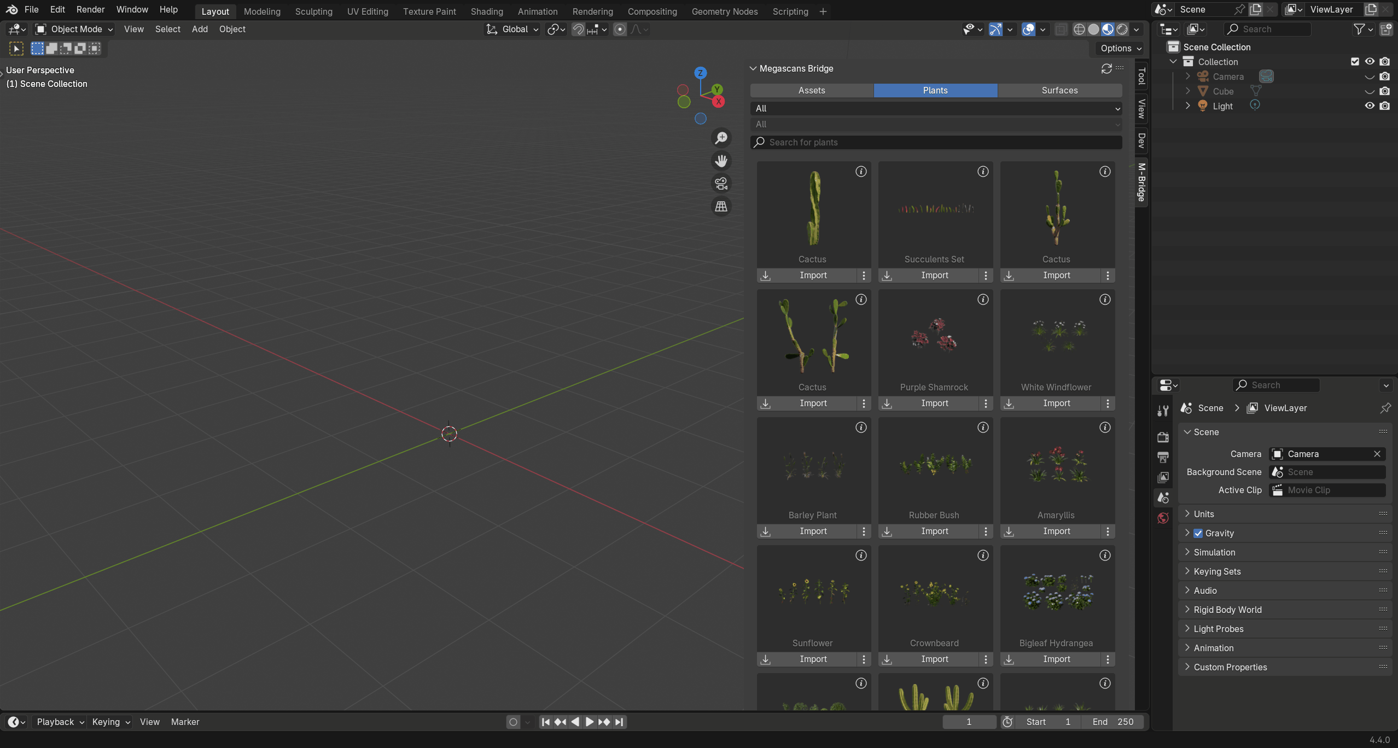
Task: Expand the Cube item in outliner
Action: (x=1187, y=91)
